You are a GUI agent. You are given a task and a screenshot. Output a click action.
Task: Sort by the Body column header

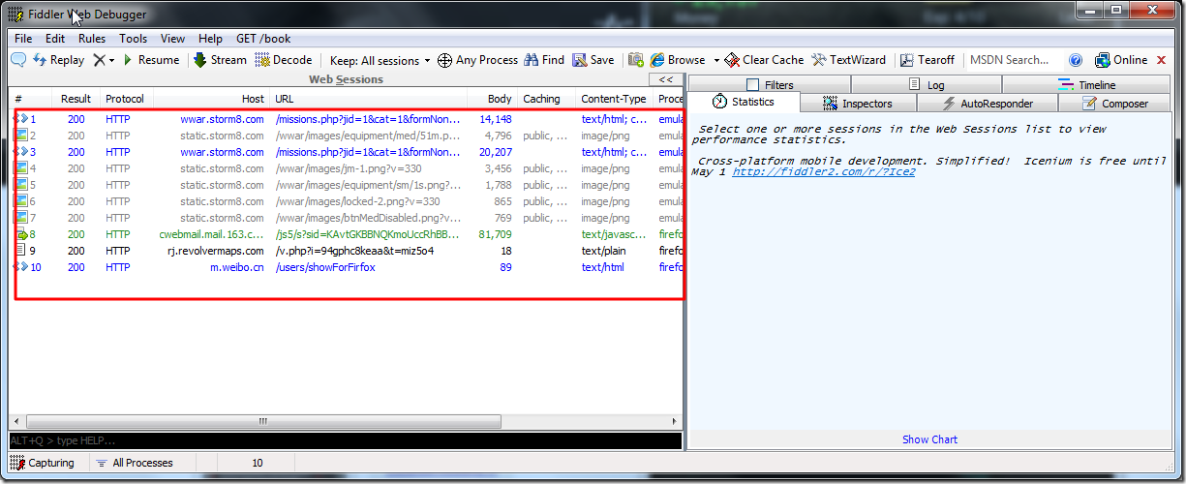(492, 99)
